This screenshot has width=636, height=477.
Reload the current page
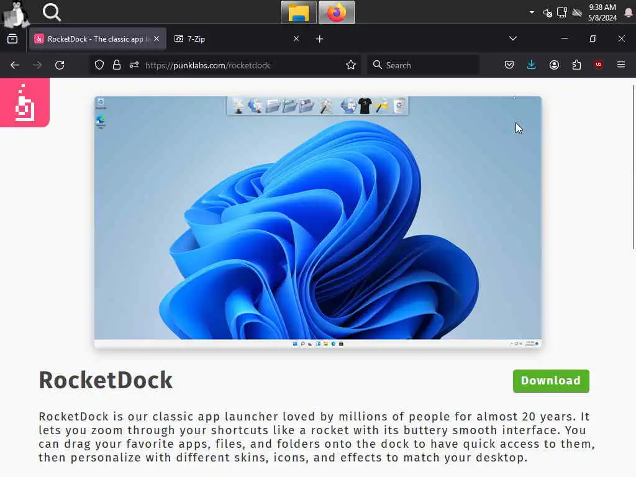click(x=60, y=65)
